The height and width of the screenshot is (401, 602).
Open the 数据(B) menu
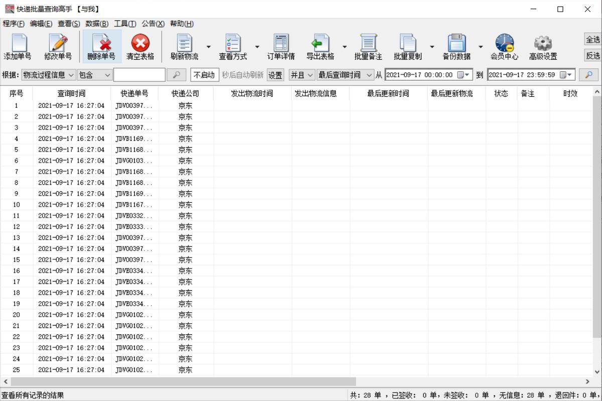pos(97,24)
